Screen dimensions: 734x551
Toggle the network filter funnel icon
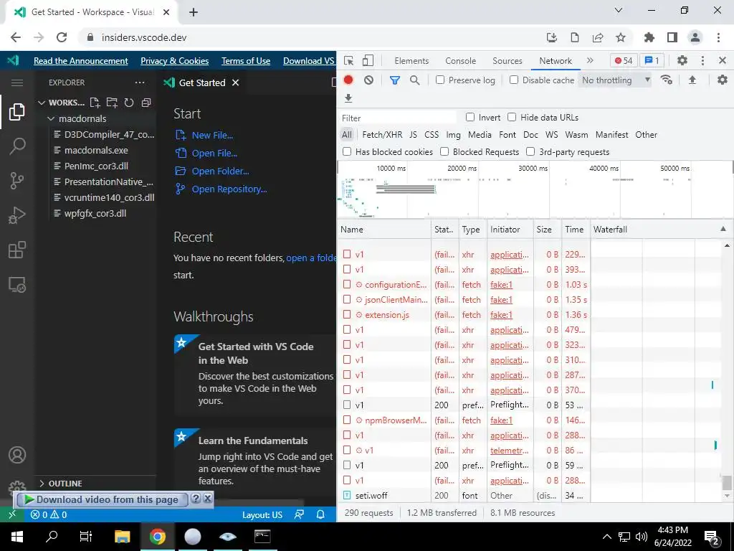pyautogui.click(x=395, y=80)
